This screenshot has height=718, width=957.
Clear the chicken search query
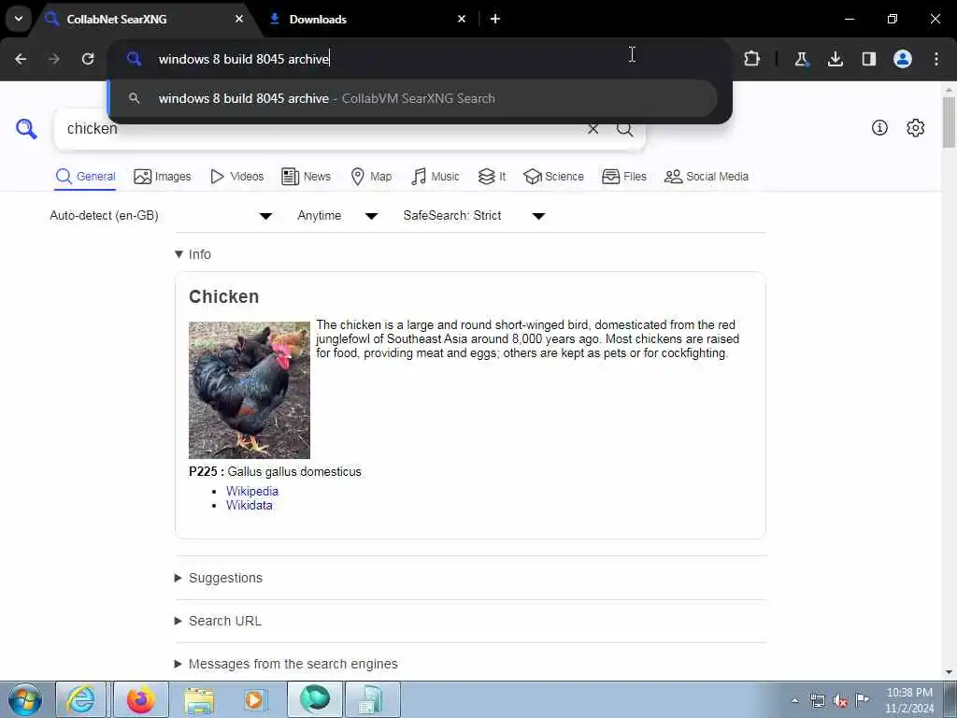coord(593,129)
